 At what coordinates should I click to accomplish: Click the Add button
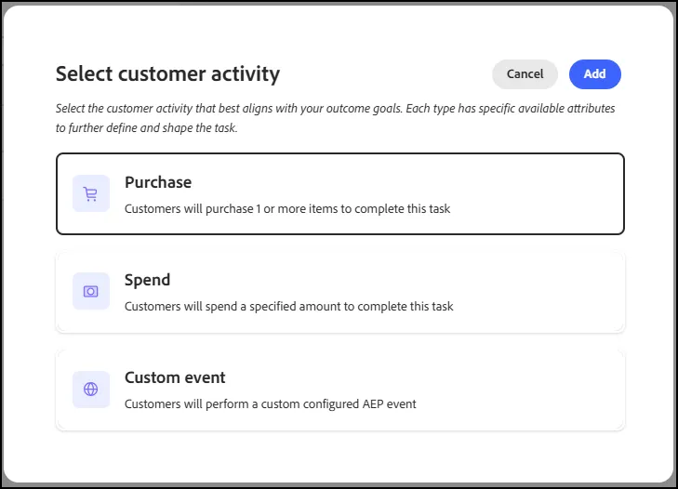pyautogui.click(x=595, y=74)
